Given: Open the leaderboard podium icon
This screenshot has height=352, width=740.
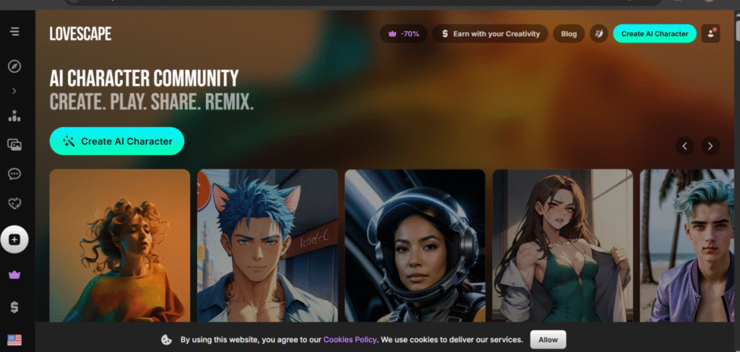Looking at the screenshot, I should [14, 115].
